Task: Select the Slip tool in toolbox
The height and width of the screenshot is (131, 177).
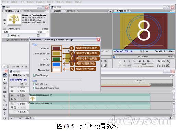Action: [5, 105]
